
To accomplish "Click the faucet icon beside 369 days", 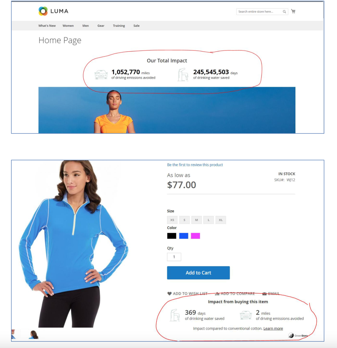I will [x=175, y=315].
